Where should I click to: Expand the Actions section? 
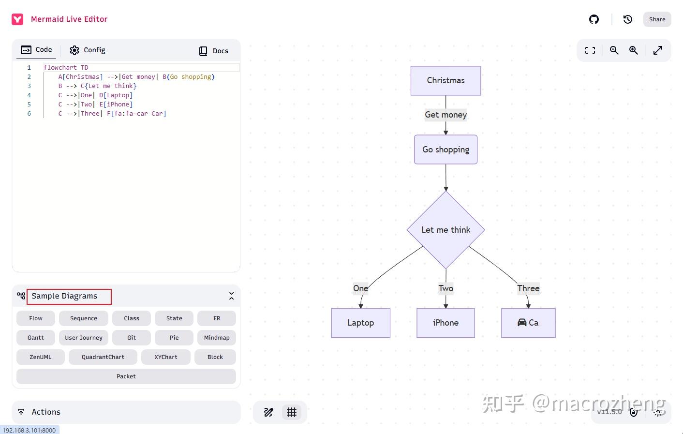[46, 412]
